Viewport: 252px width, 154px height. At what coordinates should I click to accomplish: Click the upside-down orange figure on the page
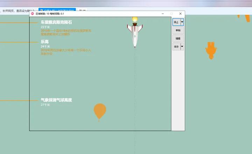click(211, 50)
